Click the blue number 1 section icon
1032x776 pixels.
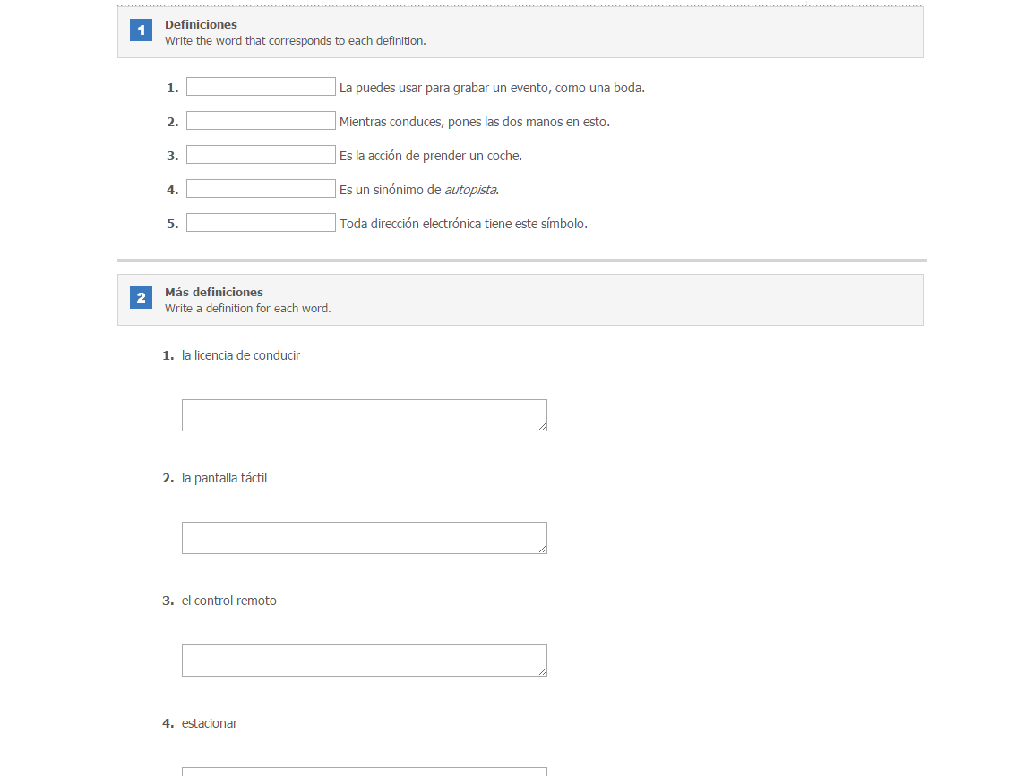click(x=141, y=30)
